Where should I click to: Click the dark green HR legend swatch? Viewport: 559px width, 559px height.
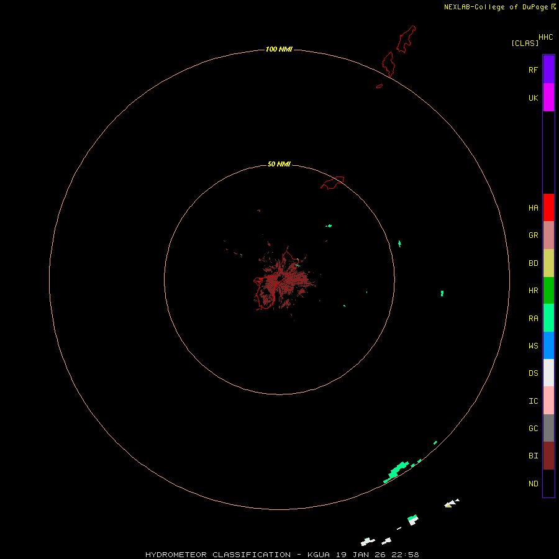[548, 290]
